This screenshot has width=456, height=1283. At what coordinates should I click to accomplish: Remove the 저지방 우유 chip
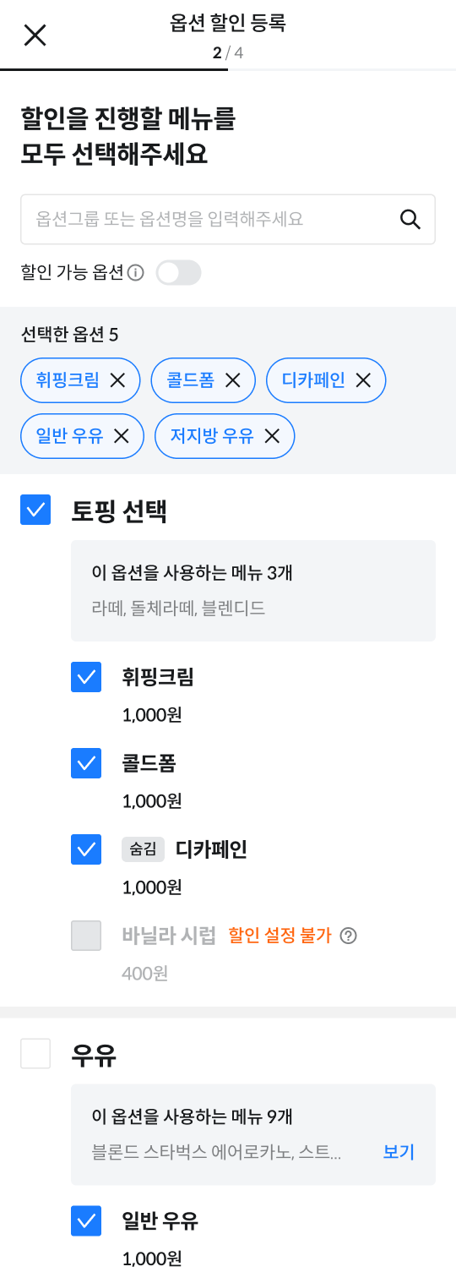(x=272, y=436)
